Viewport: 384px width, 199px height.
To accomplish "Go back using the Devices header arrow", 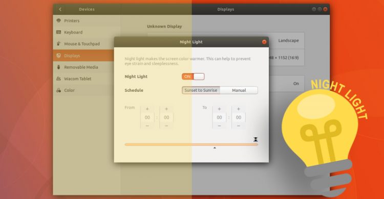I will pyautogui.click(x=60, y=9).
